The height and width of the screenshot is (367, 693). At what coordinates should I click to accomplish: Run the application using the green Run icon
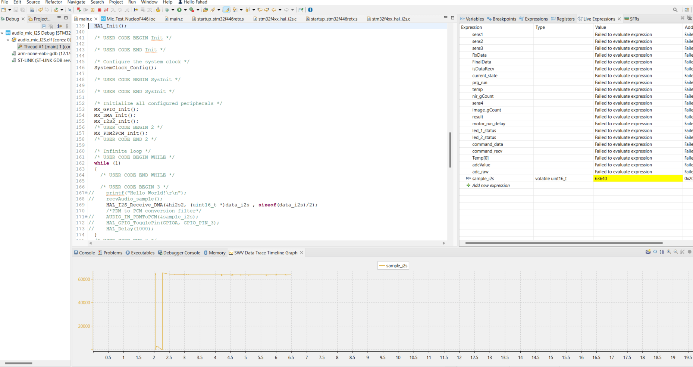[179, 10]
